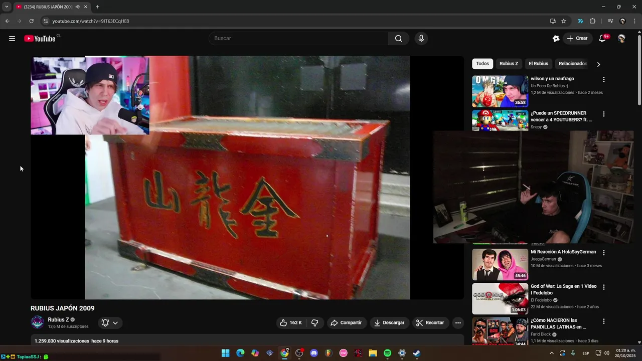
Task: Click the Crear button
Action: 577,39
